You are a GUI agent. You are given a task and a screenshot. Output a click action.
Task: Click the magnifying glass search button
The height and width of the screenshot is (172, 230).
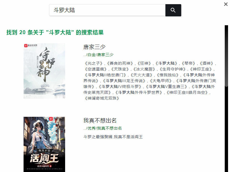pyautogui.click(x=173, y=10)
